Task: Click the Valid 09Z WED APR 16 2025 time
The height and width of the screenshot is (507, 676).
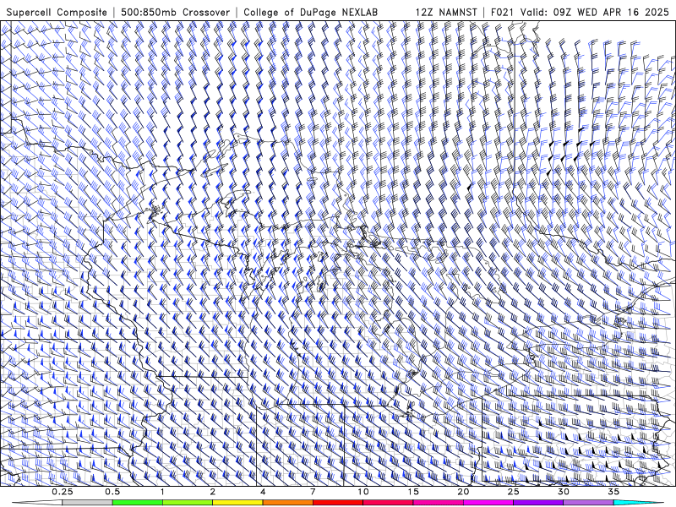Action: click(x=595, y=12)
